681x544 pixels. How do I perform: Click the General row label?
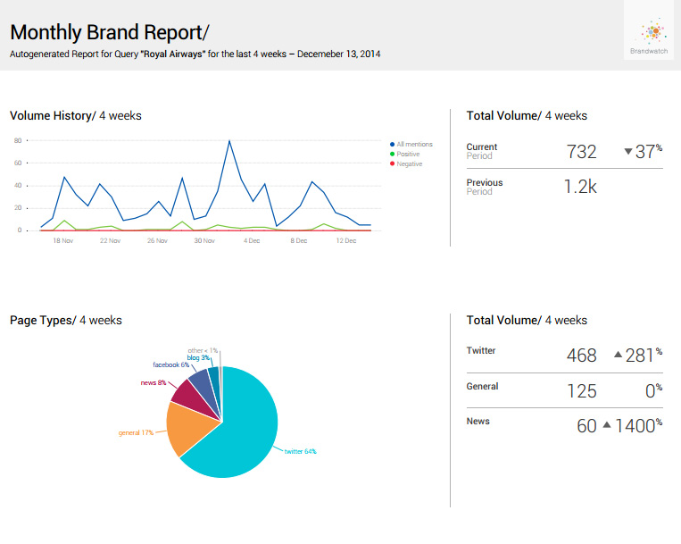[x=482, y=386]
